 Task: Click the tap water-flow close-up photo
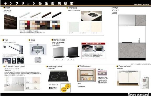click(20, 61)
